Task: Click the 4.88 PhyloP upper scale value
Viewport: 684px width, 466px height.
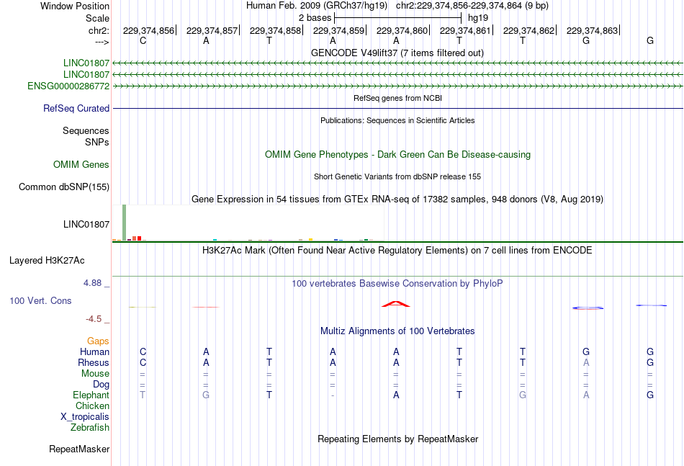Action: 92,283
